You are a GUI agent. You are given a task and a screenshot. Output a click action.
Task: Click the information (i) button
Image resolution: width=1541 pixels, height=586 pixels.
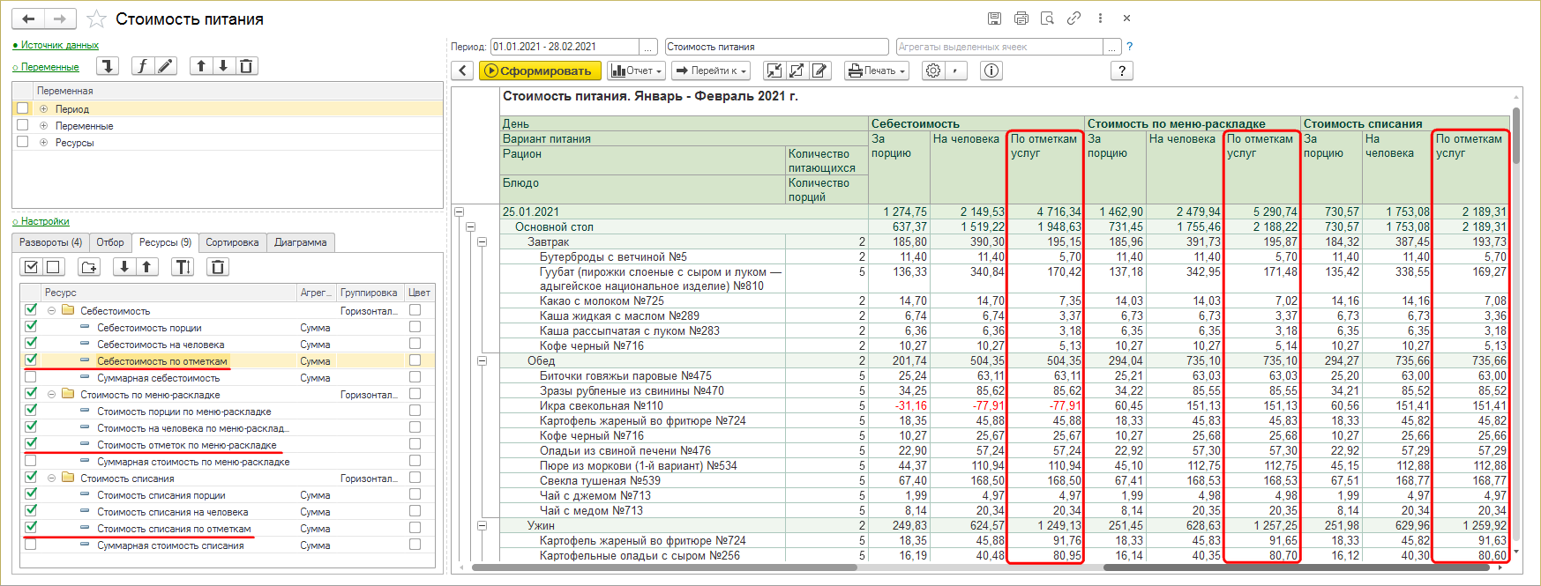pos(991,70)
